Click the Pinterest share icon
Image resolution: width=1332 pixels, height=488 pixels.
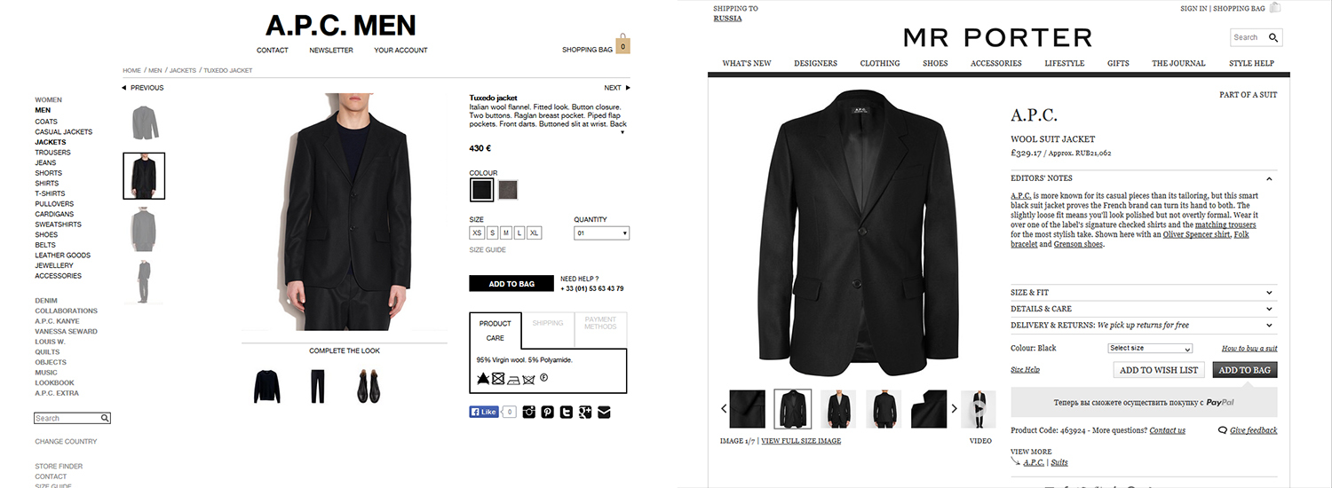pos(548,412)
